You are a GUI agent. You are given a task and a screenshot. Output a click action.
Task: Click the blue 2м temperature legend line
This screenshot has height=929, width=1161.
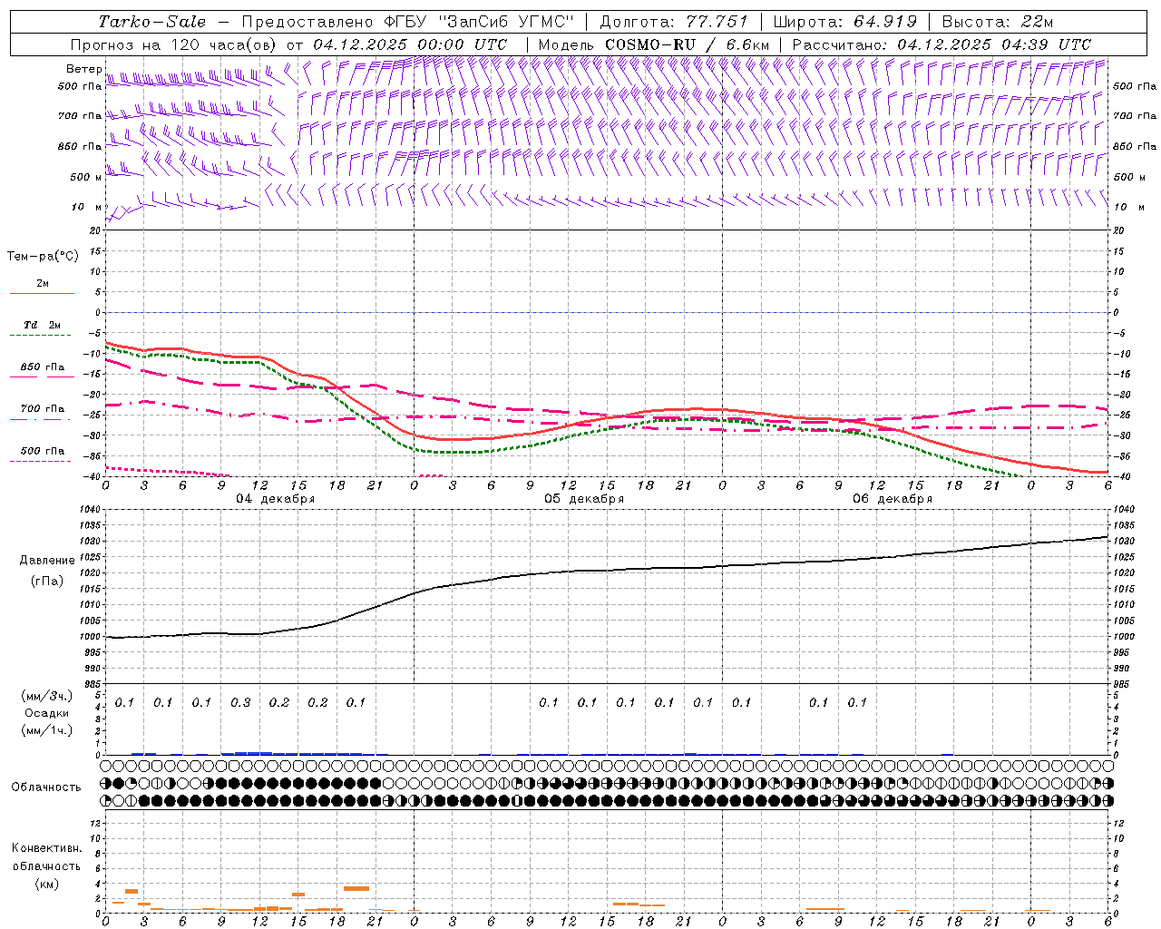coord(42,292)
